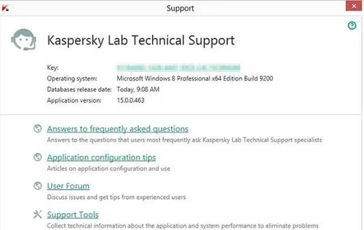The height and width of the screenshot is (230, 364).
Task: Click the Collect technical information description
Action: click(183, 225)
